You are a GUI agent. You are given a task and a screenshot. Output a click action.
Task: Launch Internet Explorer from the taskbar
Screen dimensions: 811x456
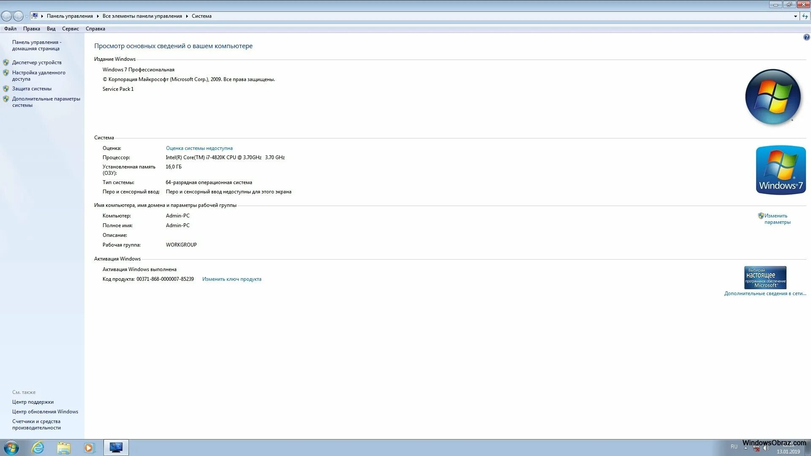click(38, 448)
